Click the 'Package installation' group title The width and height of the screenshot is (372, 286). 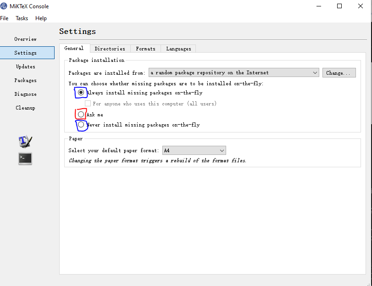click(97, 60)
